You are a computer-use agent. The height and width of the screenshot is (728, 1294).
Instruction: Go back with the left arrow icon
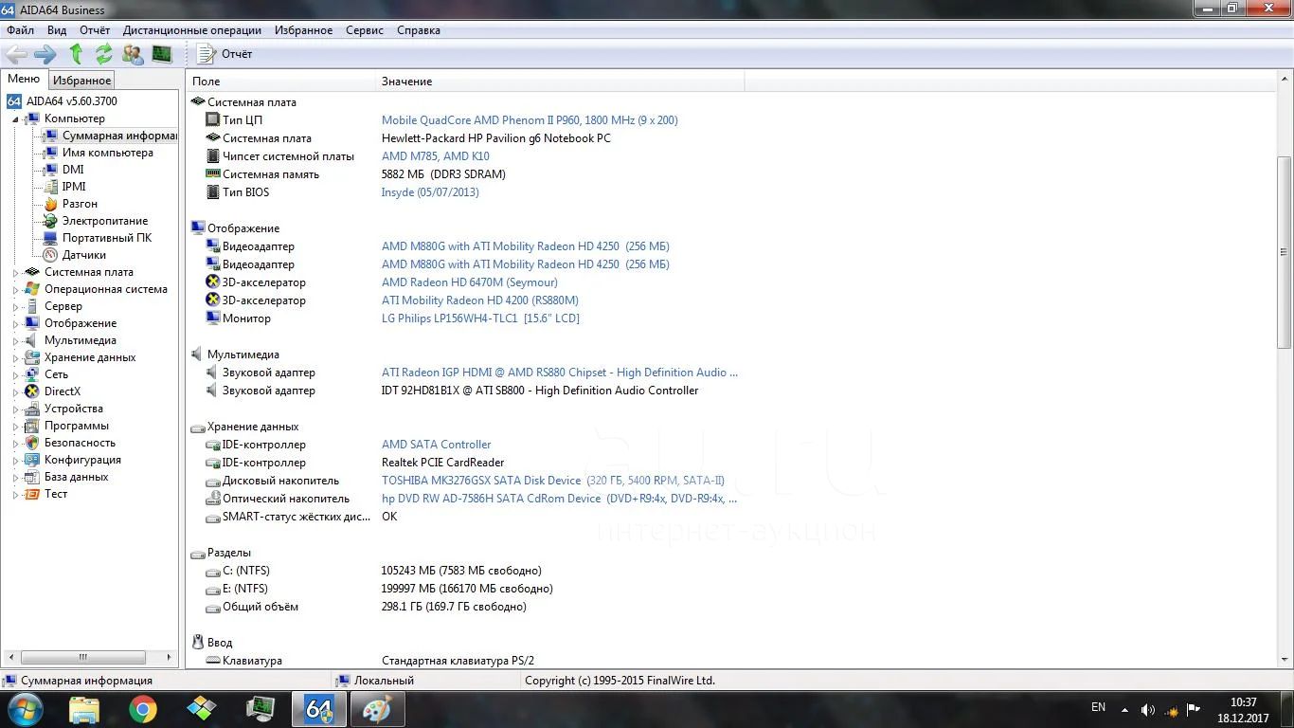[16, 54]
